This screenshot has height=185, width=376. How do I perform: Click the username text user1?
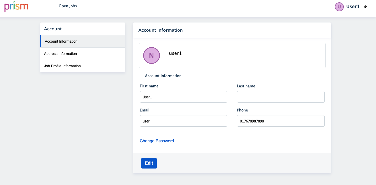coord(175,53)
